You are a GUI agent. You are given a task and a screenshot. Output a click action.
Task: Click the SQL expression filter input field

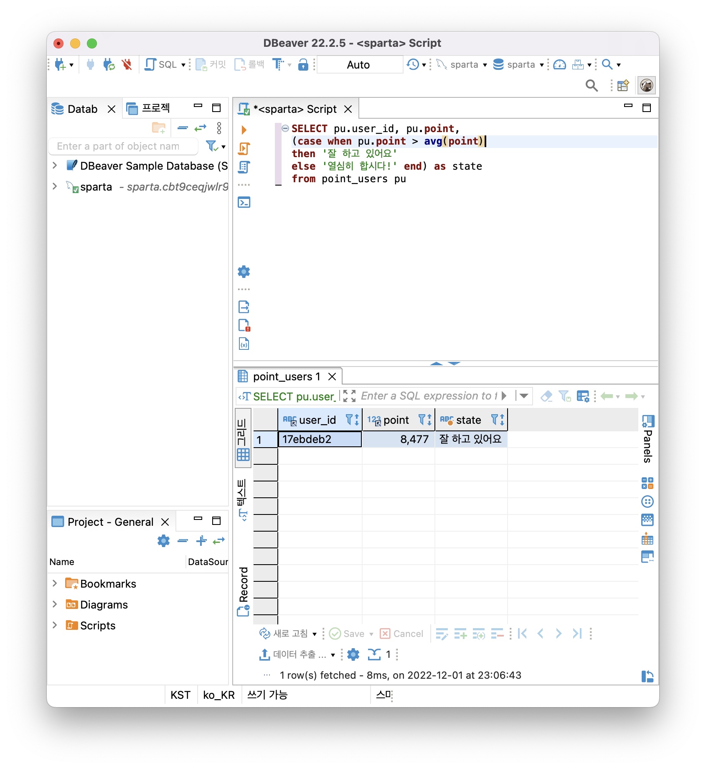point(429,396)
